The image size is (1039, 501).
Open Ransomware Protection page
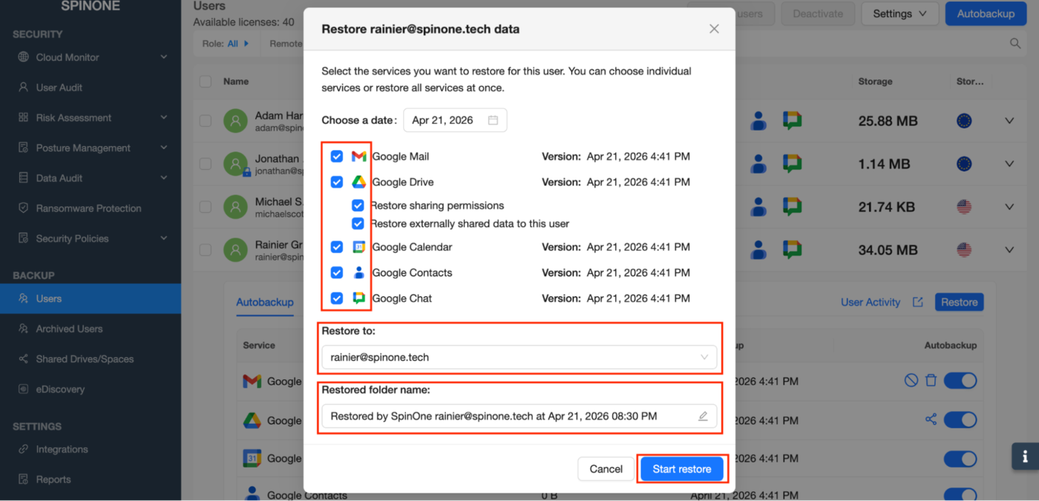point(91,209)
